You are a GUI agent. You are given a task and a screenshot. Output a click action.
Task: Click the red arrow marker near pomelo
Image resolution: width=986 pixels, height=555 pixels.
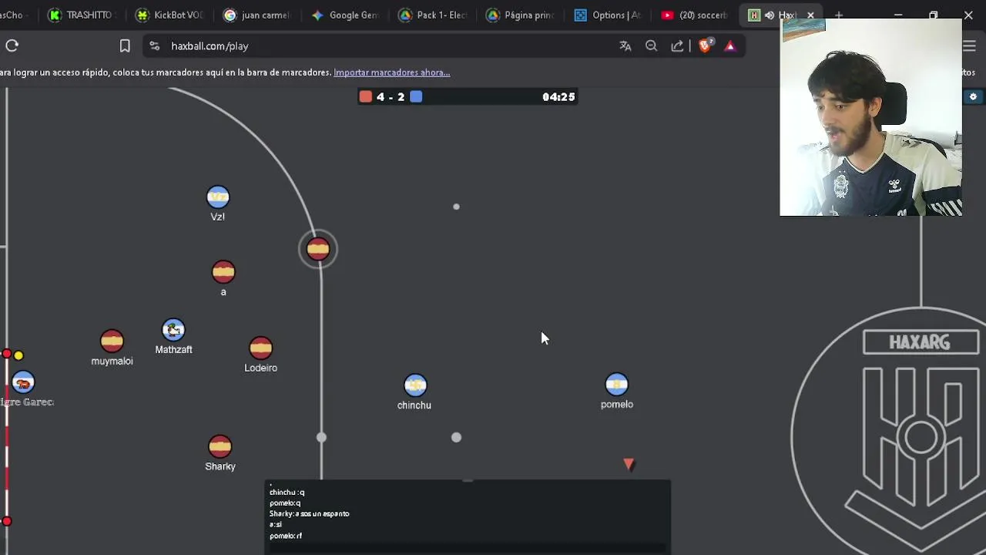[x=629, y=464]
